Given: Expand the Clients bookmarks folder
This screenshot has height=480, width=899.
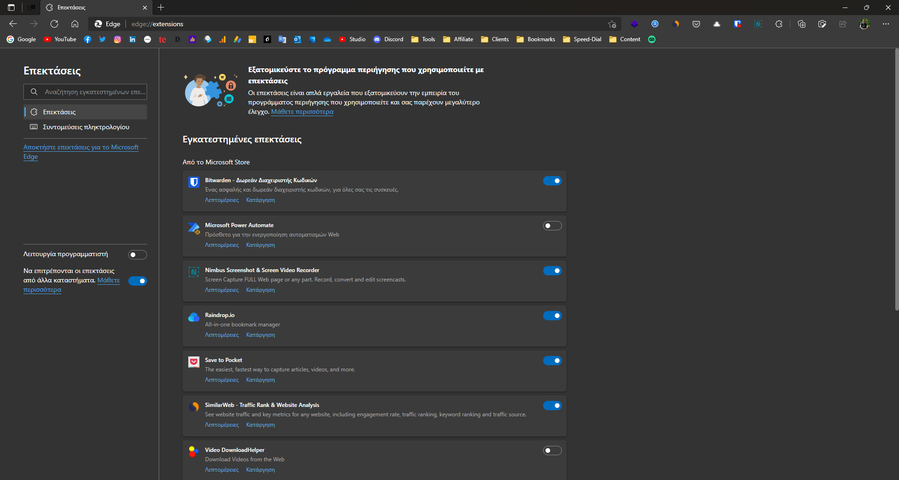Looking at the screenshot, I should 495,39.
